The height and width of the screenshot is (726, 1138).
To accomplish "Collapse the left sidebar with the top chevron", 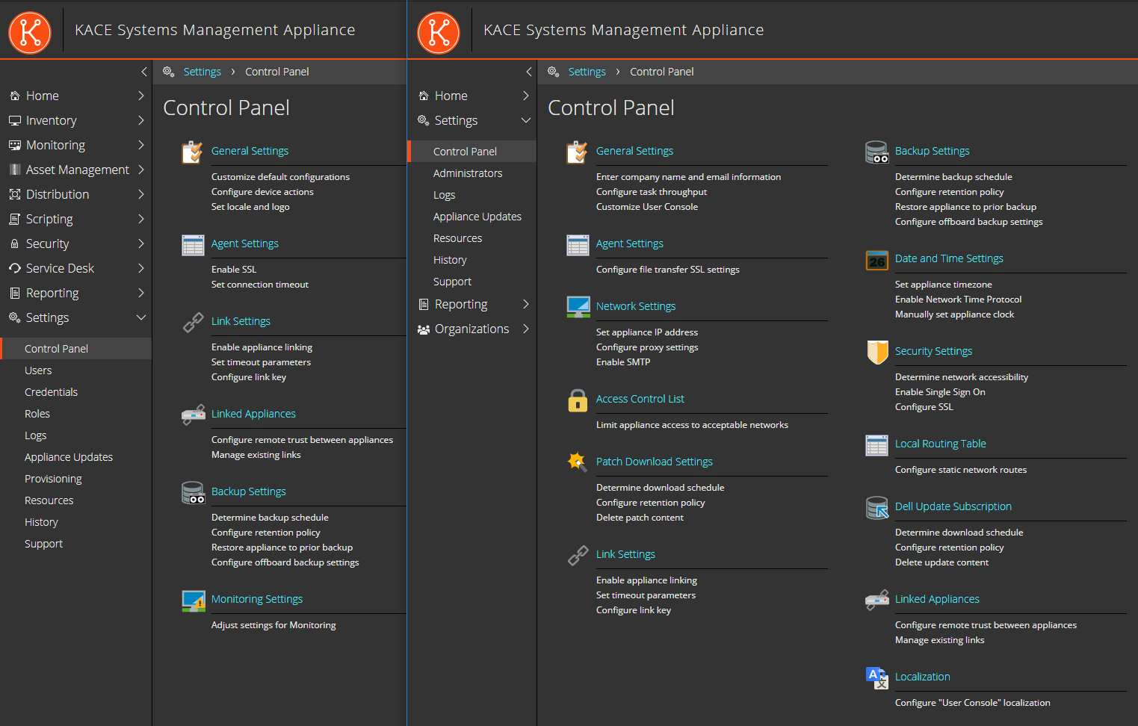I will click(x=143, y=72).
